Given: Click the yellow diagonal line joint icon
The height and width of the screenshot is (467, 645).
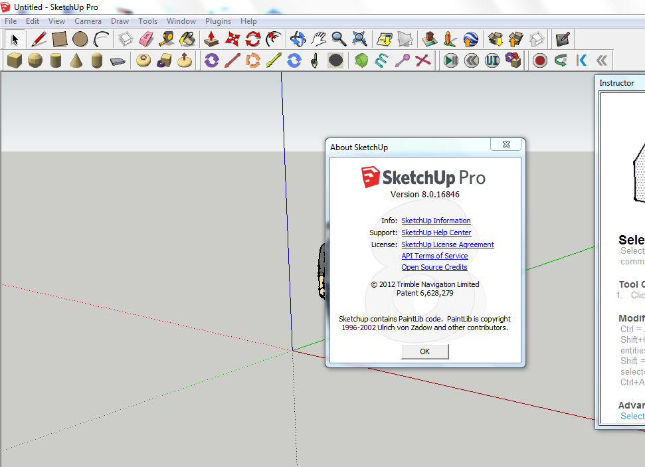Looking at the screenshot, I should pyautogui.click(x=274, y=61).
